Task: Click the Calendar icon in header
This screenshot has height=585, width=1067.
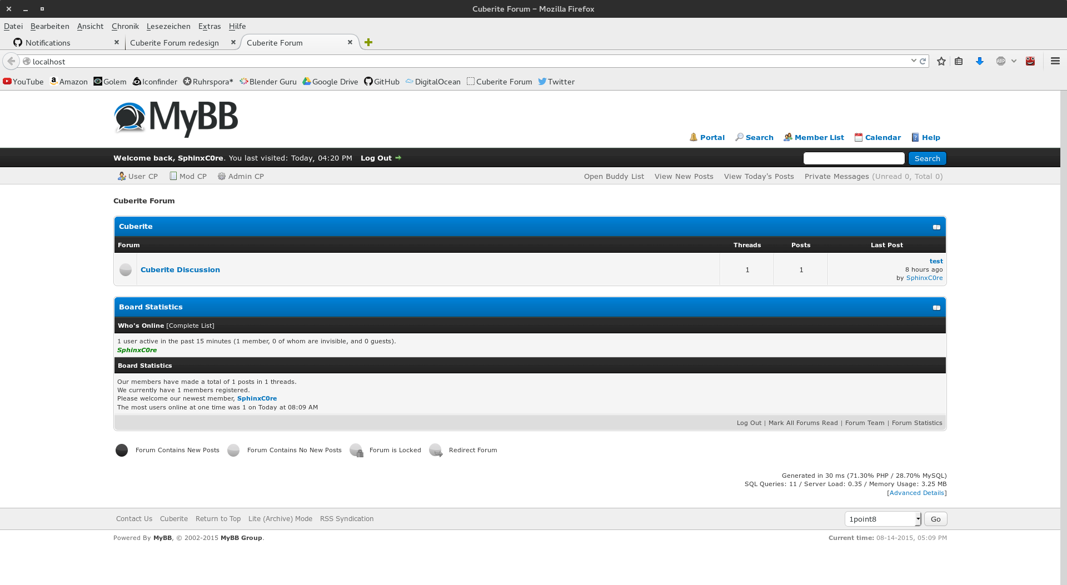Action: coord(858,137)
